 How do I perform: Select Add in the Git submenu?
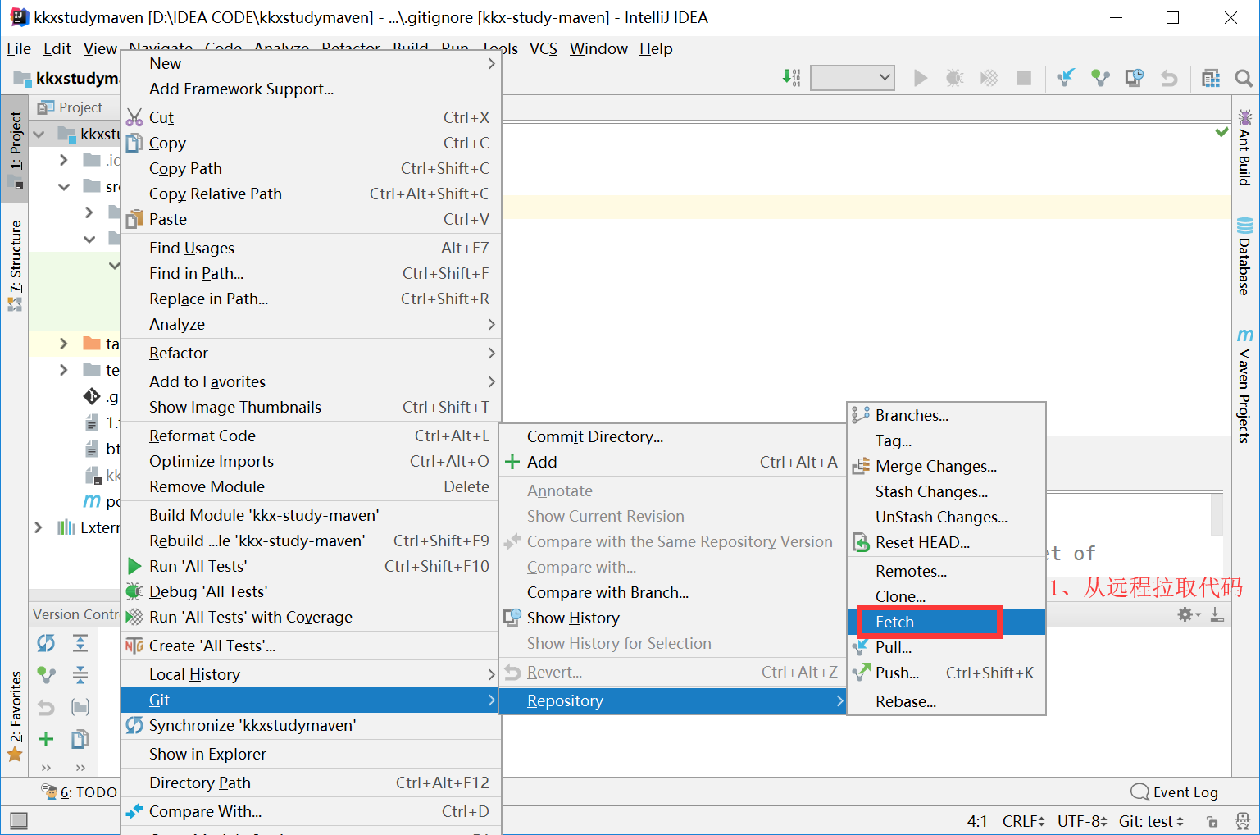pyautogui.click(x=672, y=462)
